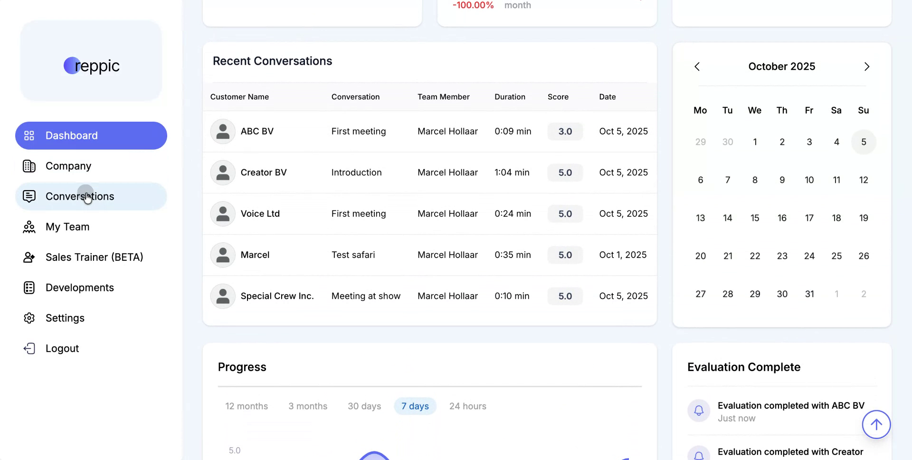Open Dashboard using the grid icon
This screenshot has height=460, width=912.
[29, 135]
